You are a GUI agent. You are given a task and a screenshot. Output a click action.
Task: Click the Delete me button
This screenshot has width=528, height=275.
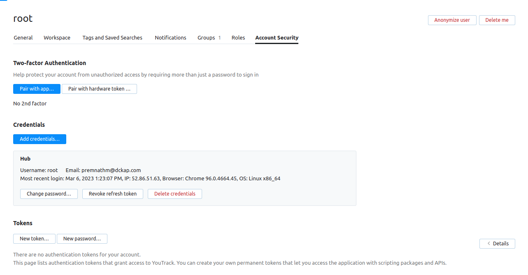click(497, 20)
